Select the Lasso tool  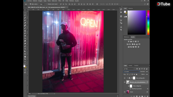point(25,15)
